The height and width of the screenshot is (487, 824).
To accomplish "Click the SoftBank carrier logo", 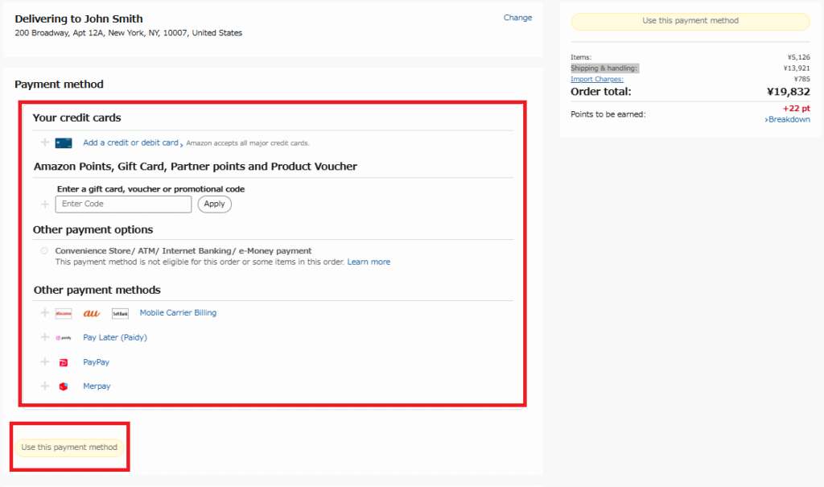I will pyautogui.click(x=120, y=314).
